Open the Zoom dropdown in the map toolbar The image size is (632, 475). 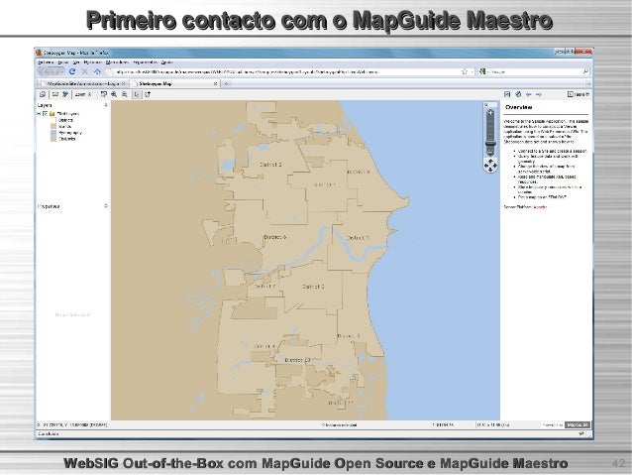click(x=84, y=94)
